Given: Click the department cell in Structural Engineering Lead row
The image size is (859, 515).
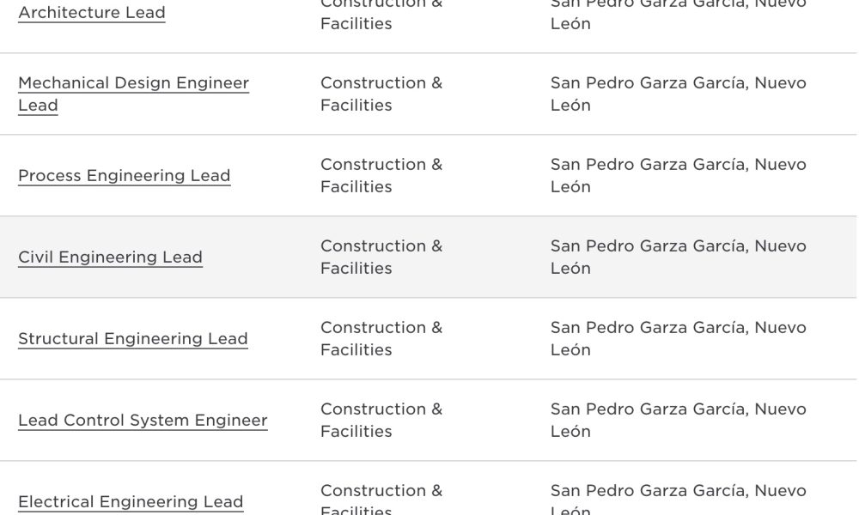Looking at the screenshot, I should click(381, 339).
